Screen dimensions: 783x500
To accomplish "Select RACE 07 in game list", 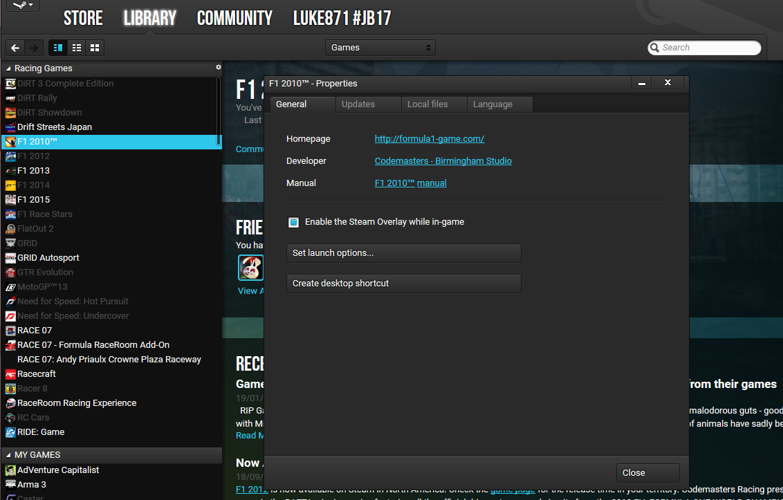I will coord(112,330).
